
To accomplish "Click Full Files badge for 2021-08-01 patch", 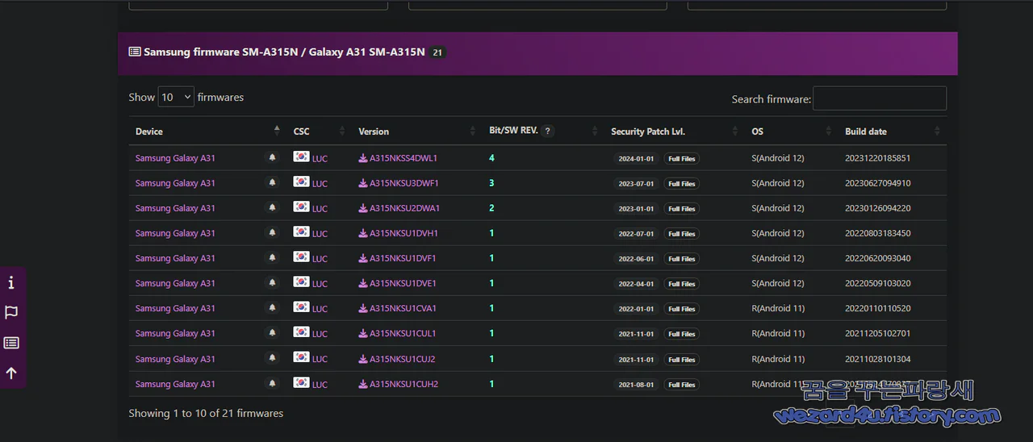I will [682, 385].
